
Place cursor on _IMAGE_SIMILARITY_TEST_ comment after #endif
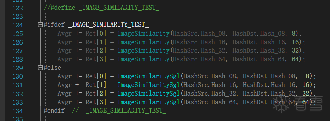126,111
